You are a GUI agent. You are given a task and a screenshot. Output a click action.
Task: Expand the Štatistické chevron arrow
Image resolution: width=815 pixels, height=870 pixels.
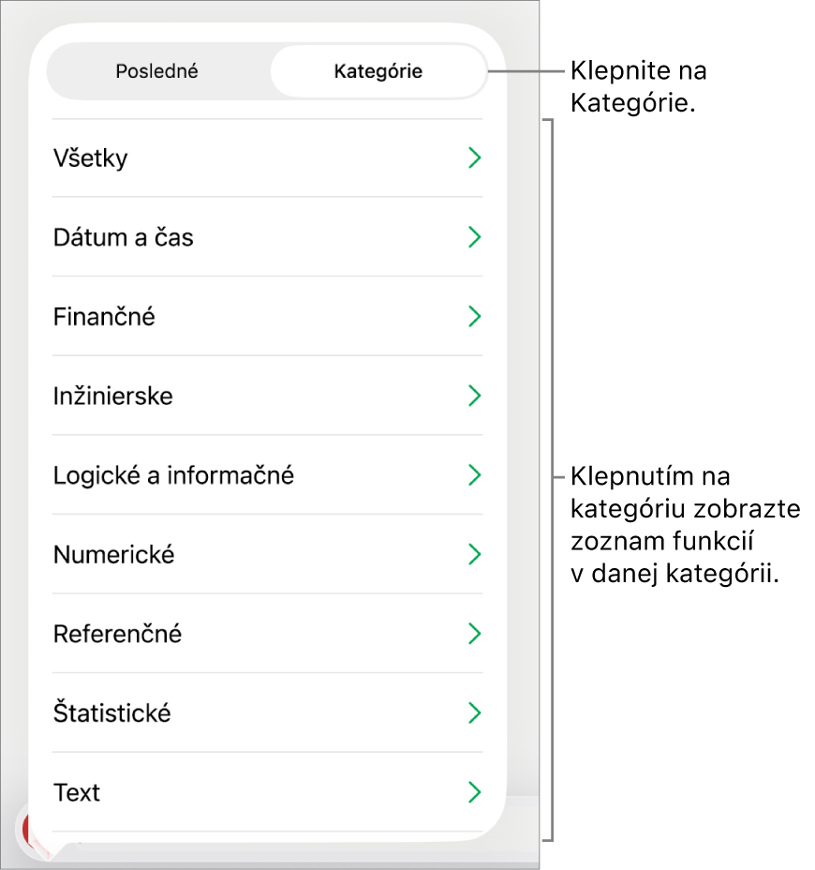474,713
